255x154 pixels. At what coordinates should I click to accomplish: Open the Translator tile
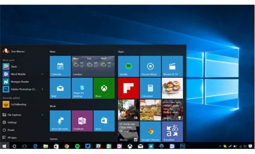172,131
